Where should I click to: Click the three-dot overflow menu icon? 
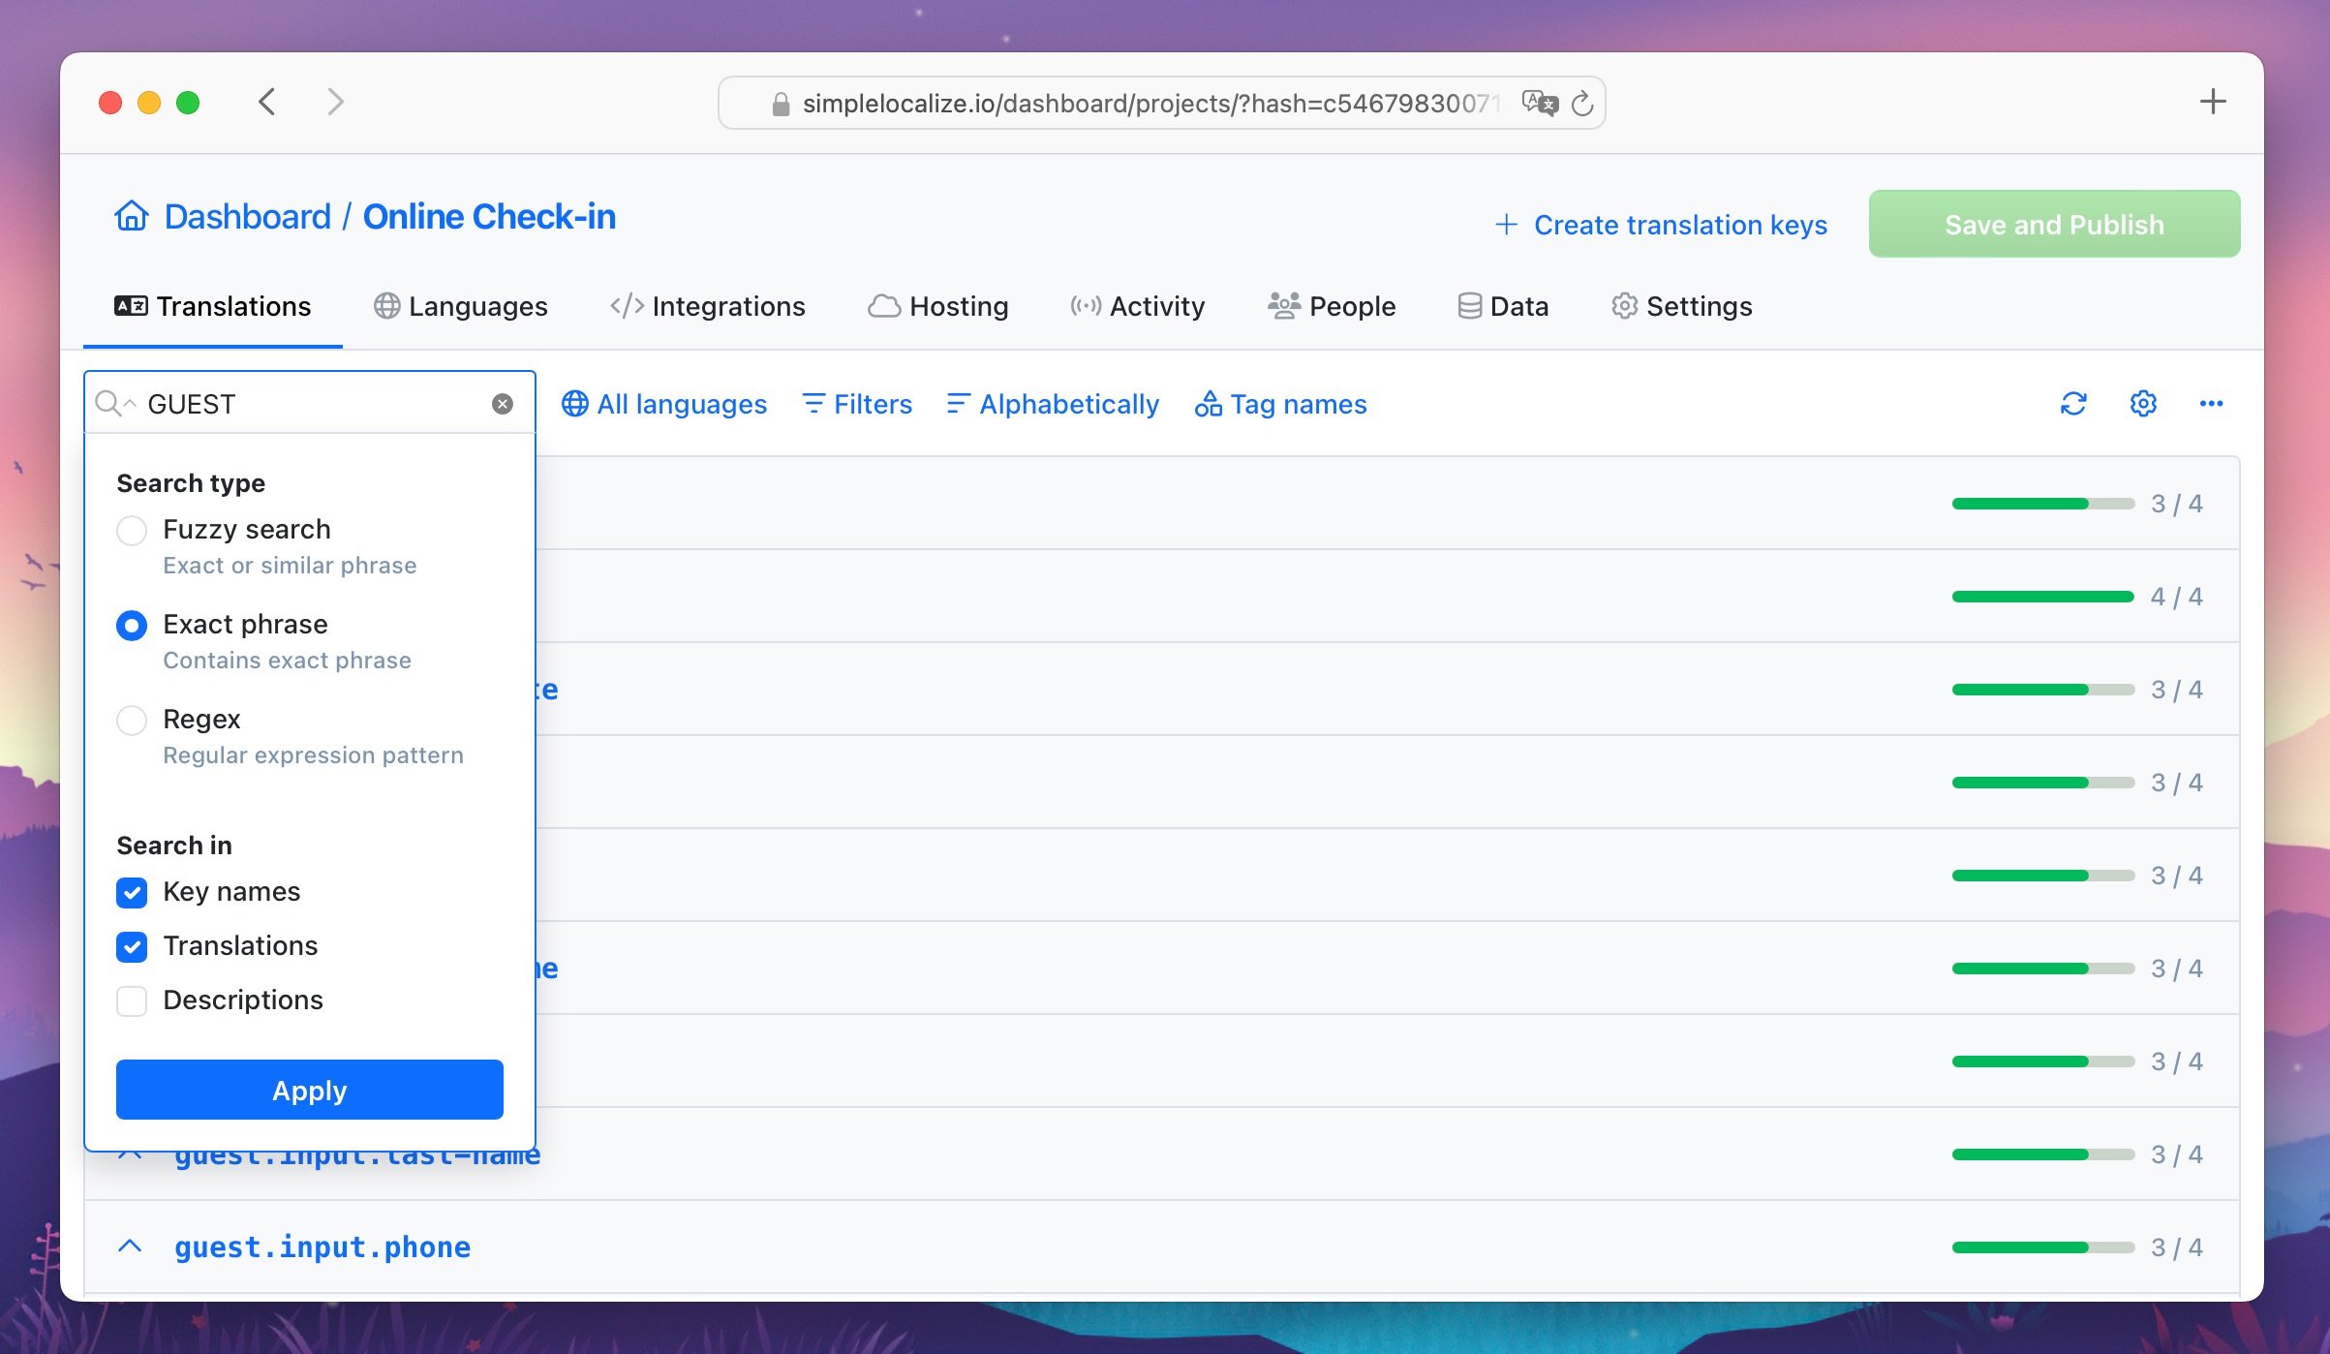click(x=2209, y=405)
